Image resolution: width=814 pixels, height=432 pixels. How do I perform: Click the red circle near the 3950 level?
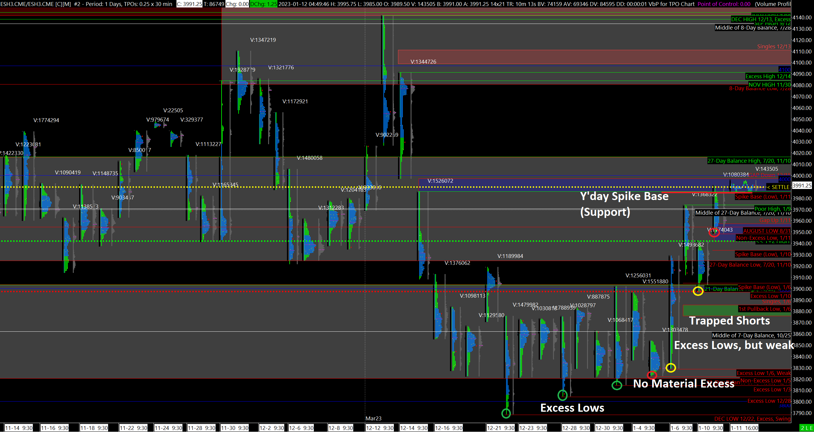714,233
